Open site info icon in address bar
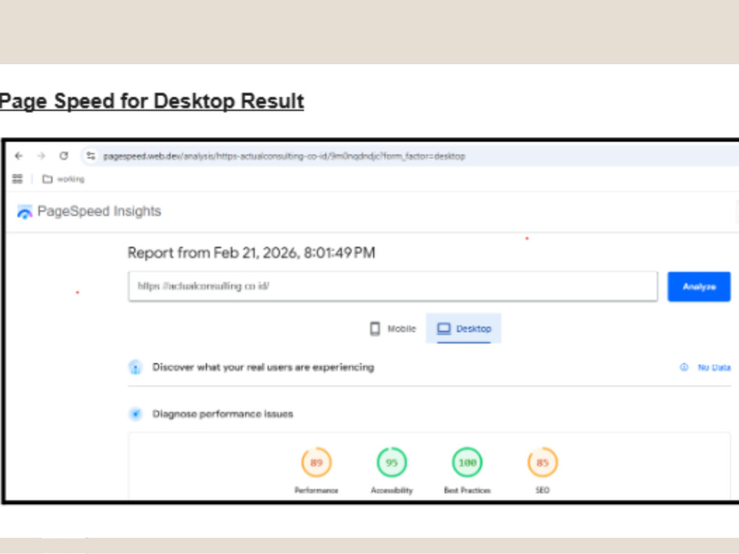This screenshot has width=739, height=554. pos(90,156)
